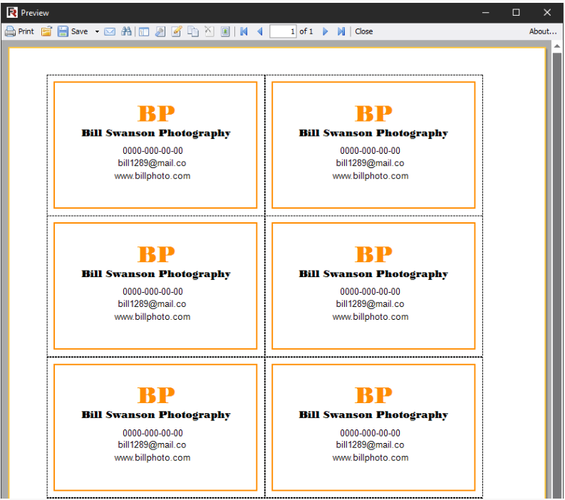Go to the previous page
This screenshot has width=565, height=500.
(x=260, y=32)
